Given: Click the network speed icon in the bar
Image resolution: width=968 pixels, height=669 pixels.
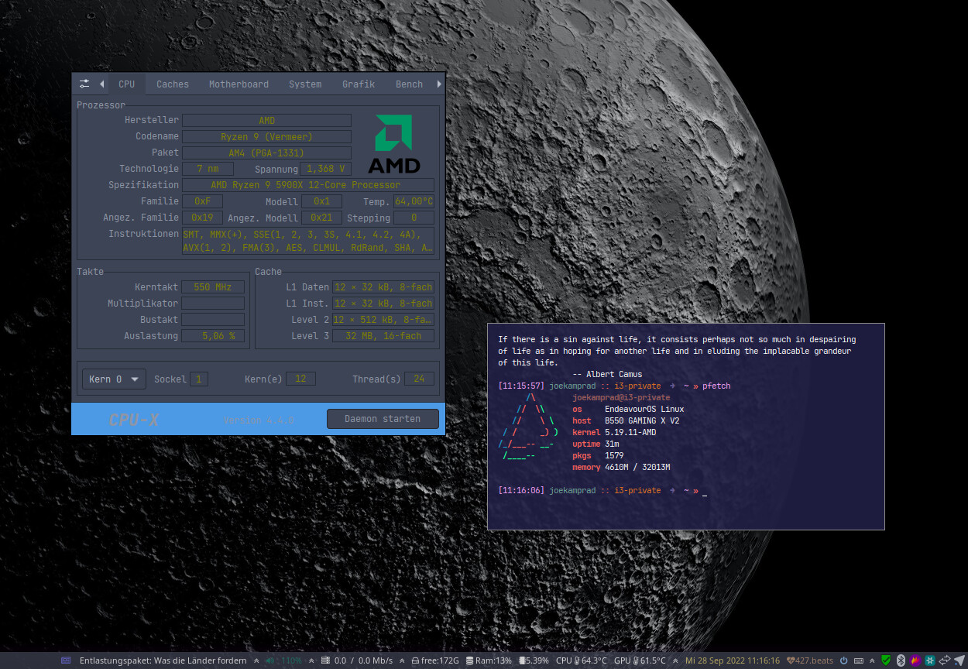Looking at the screenshot, I should point(325,660).
